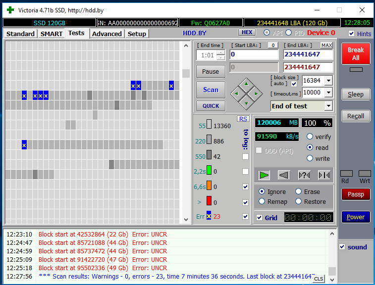Viewport: 375px width, 285px height.
Task: Choose the Remap error action
Action: [262, 201]
